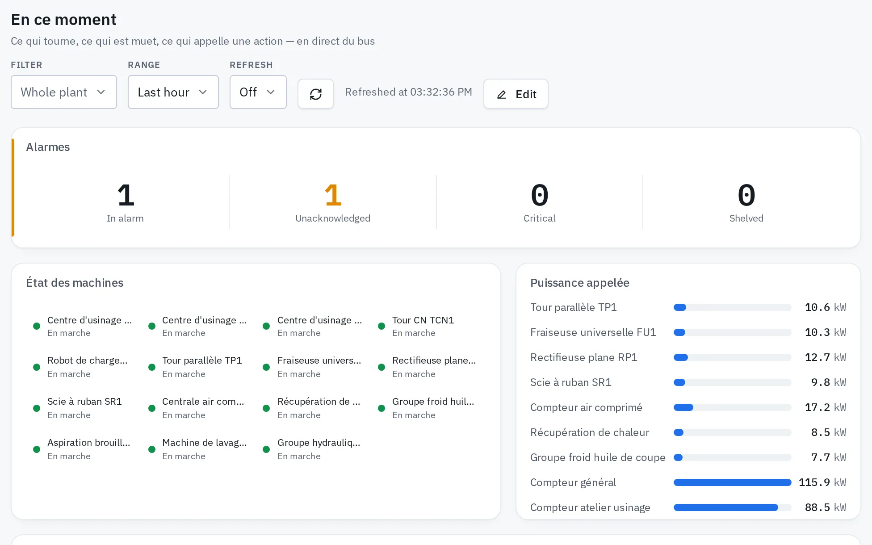The height and width of the screenshot is (545, 872).
Task: Click green status dot of Scie à ruban SR1
Action: pos(37,408)
